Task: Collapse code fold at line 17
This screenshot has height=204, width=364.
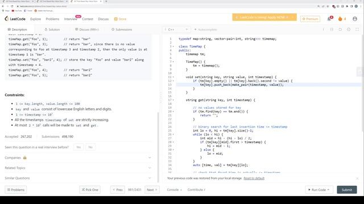Action: tap(173, 100)
